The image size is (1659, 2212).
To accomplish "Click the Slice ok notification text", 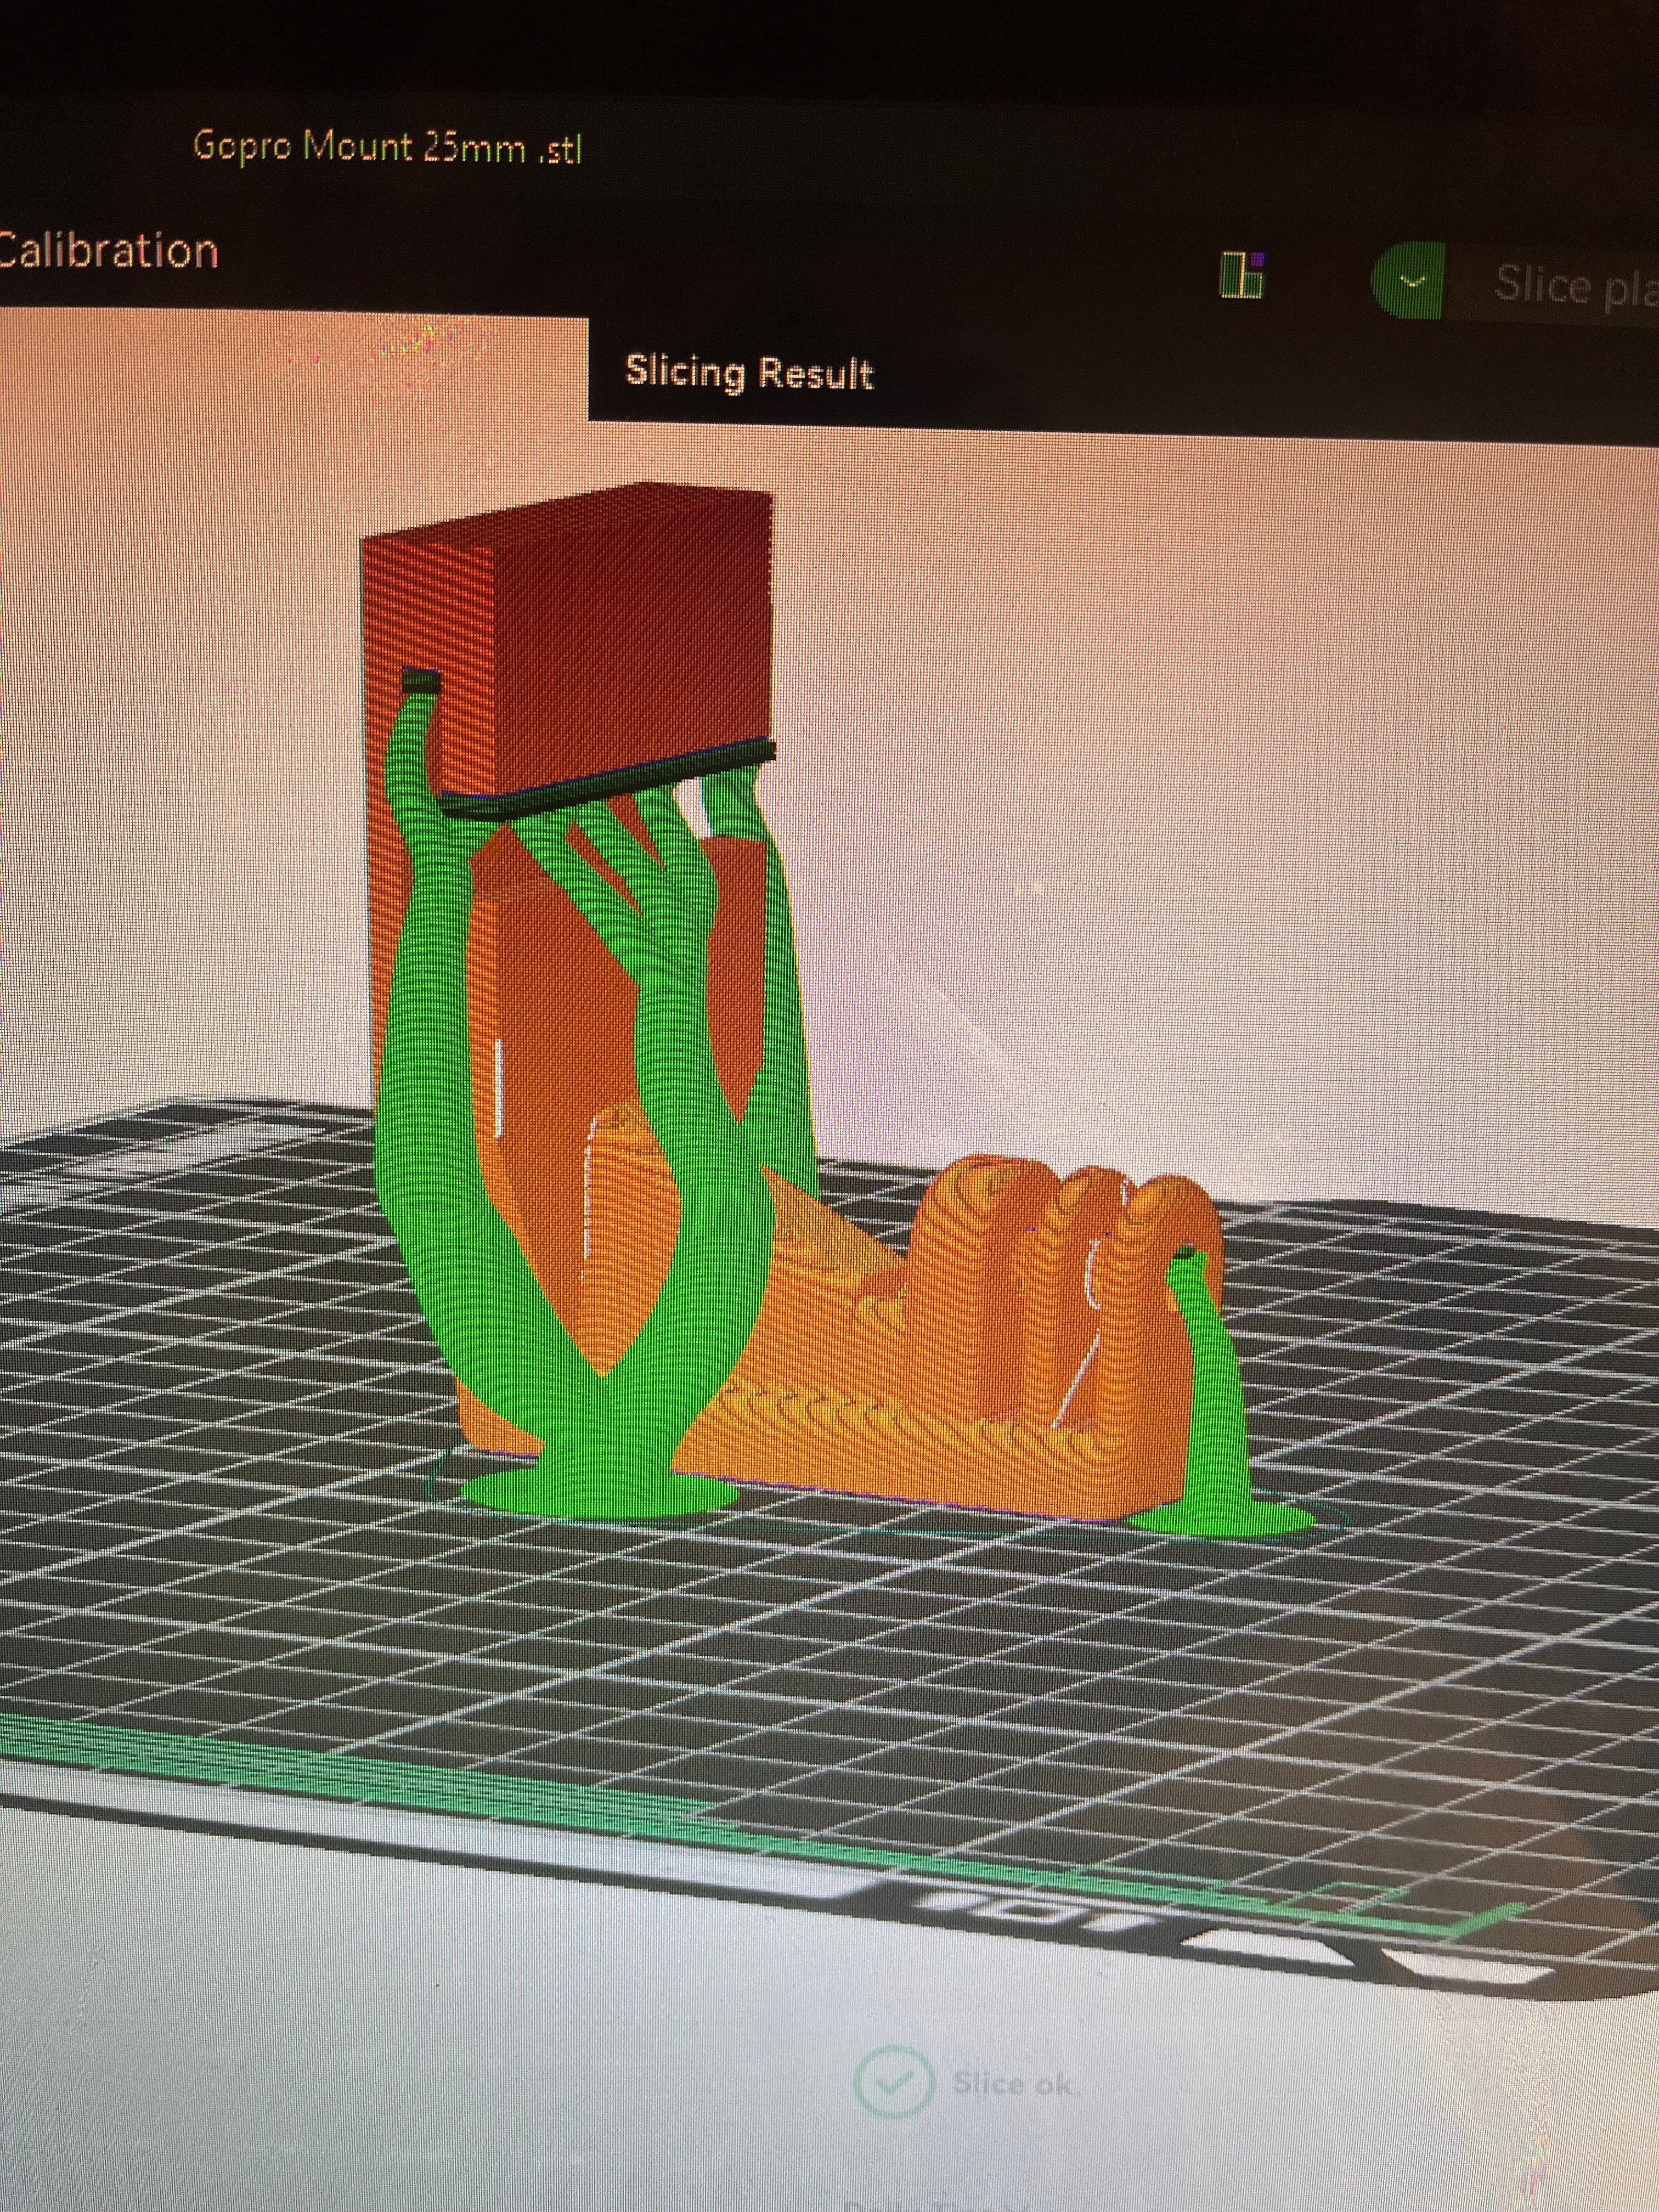I will coord(1013,2083).
